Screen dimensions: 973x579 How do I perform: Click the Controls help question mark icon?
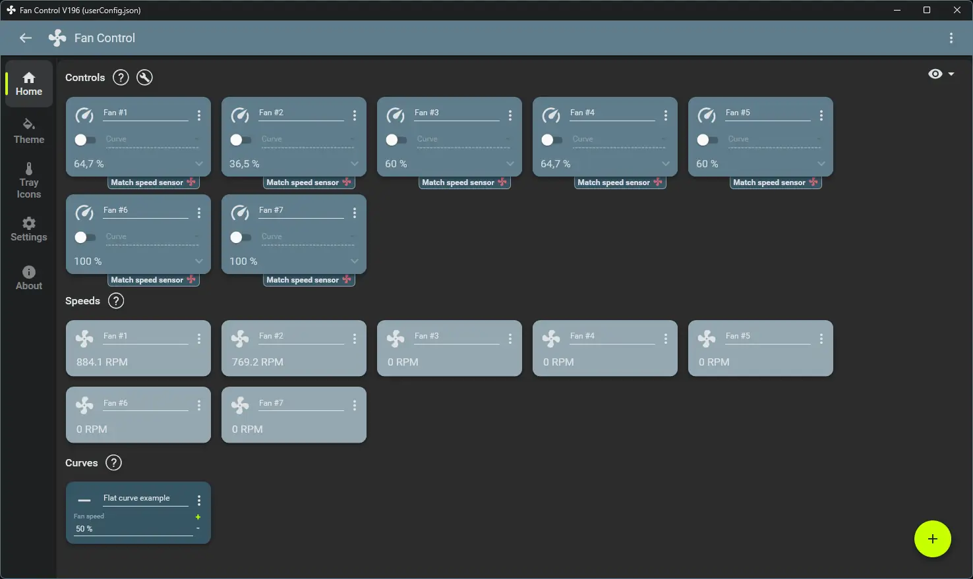click(121, 78)
